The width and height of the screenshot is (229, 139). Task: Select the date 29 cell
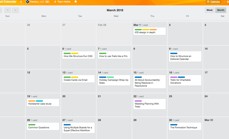[149, 128]
